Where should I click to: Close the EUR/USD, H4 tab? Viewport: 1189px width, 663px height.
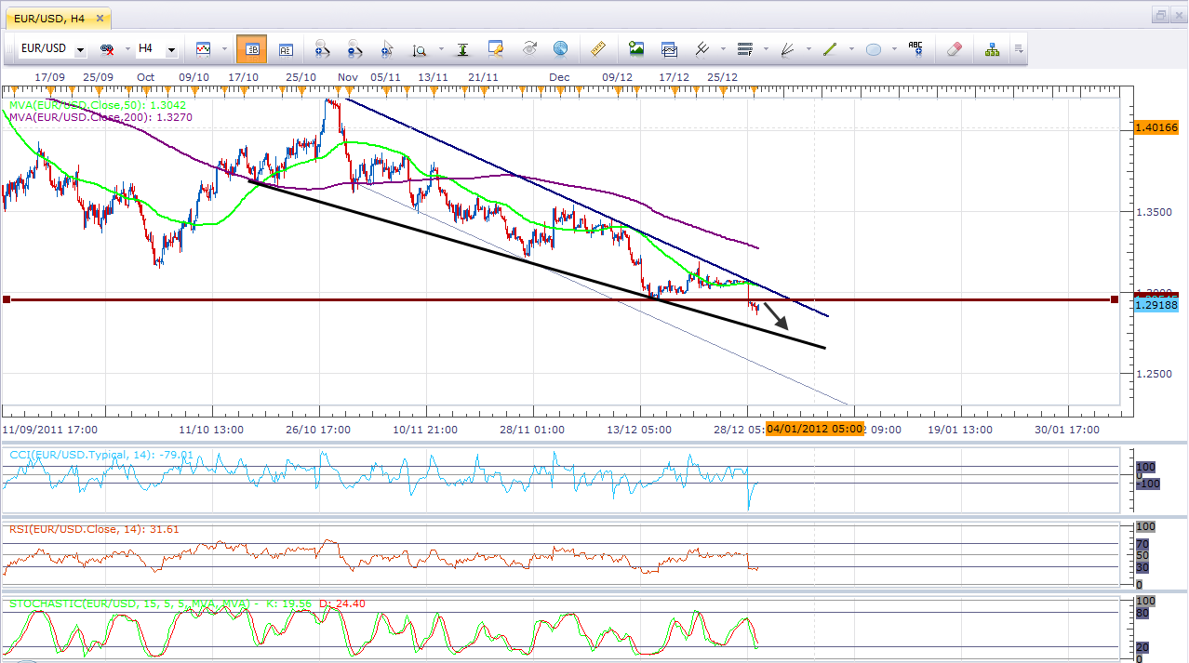pyautogui.click(x=100, y=17)
